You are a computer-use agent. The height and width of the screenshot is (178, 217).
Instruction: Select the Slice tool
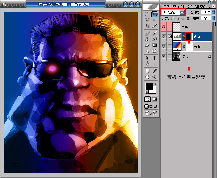click(154, 26)
